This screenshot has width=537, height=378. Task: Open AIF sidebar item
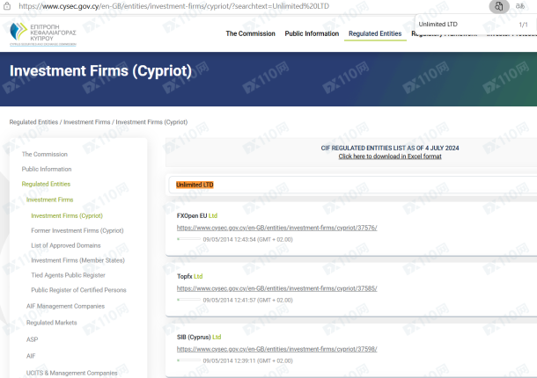[31, 356]
